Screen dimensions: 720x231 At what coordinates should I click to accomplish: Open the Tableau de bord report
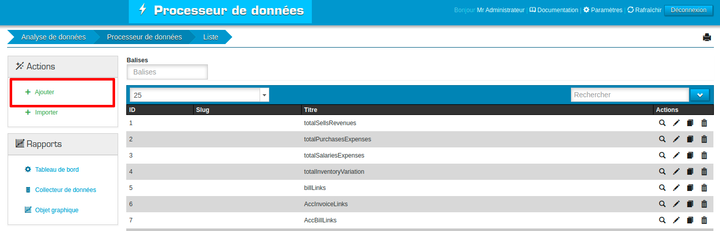(57, 170)
